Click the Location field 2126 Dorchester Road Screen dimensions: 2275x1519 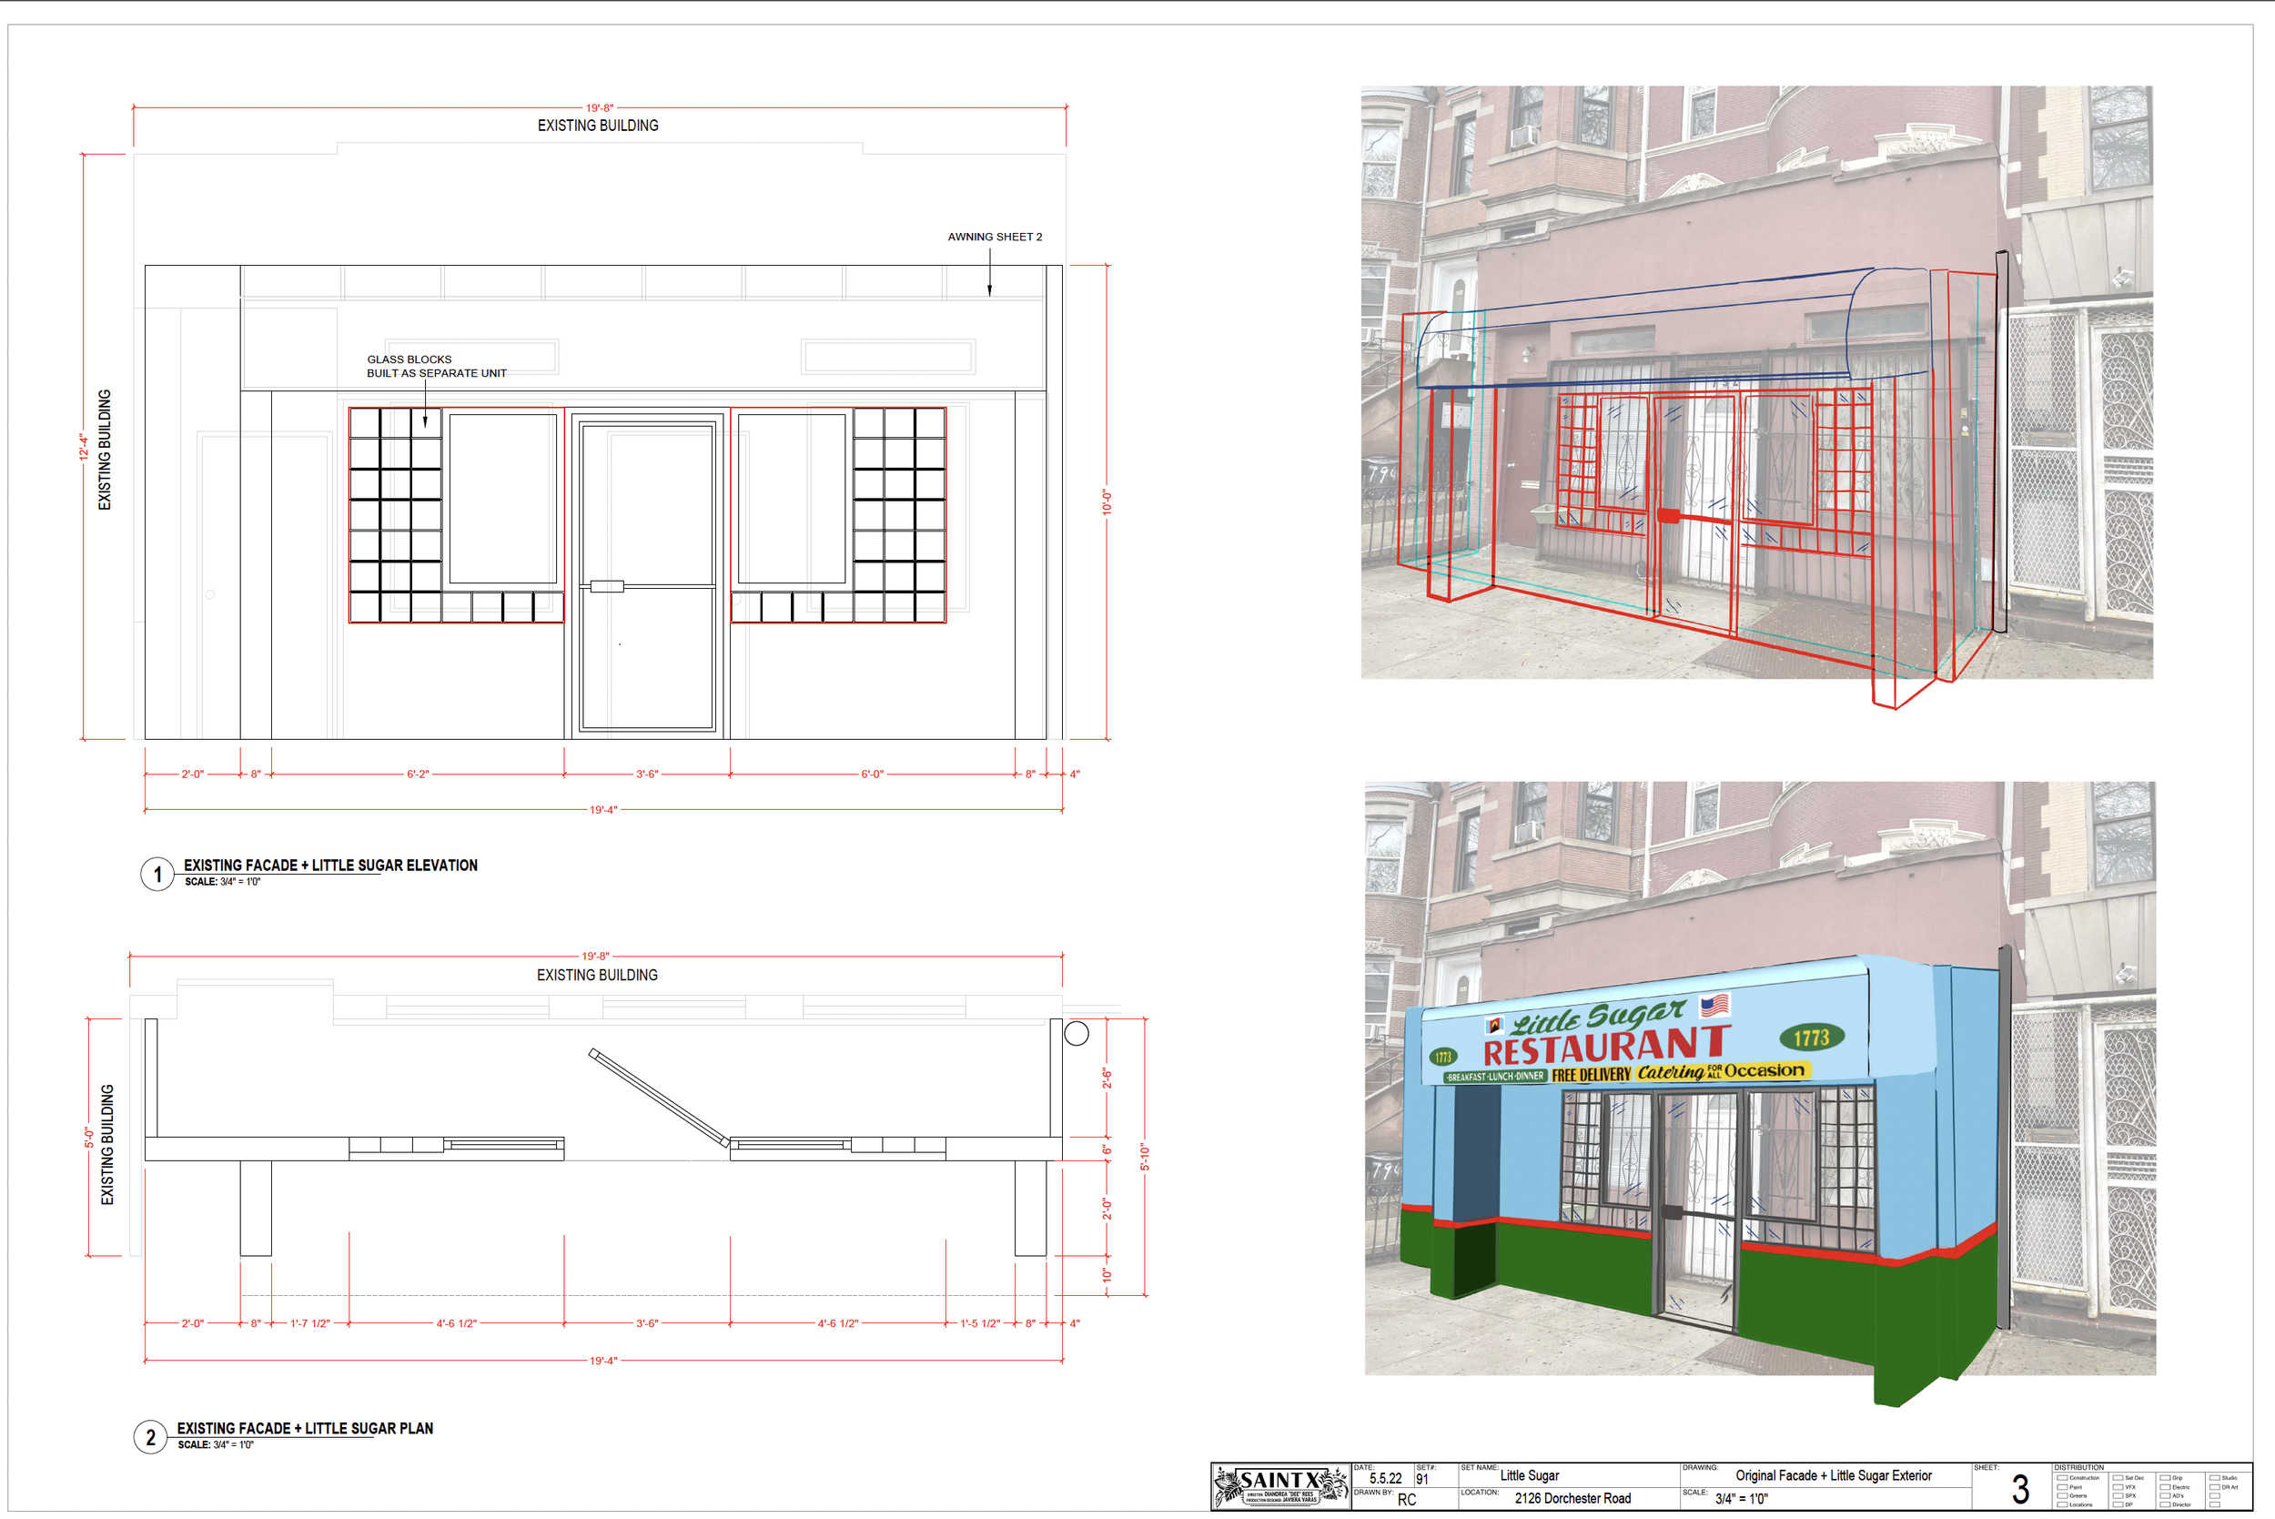tap(1572, 1499)
